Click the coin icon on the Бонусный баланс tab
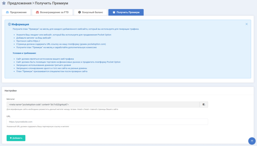Viewport: 257px width, 146px height. (79, 12)
